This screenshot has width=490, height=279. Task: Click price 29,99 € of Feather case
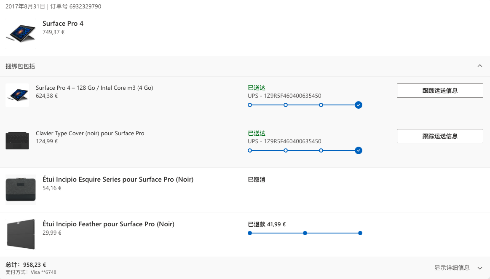(x=52, y=233)
